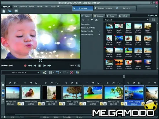The height and width of the screenshot is (119, 159).
Task: Open the tester.BLN-0022 location
Action: (88, 28)
